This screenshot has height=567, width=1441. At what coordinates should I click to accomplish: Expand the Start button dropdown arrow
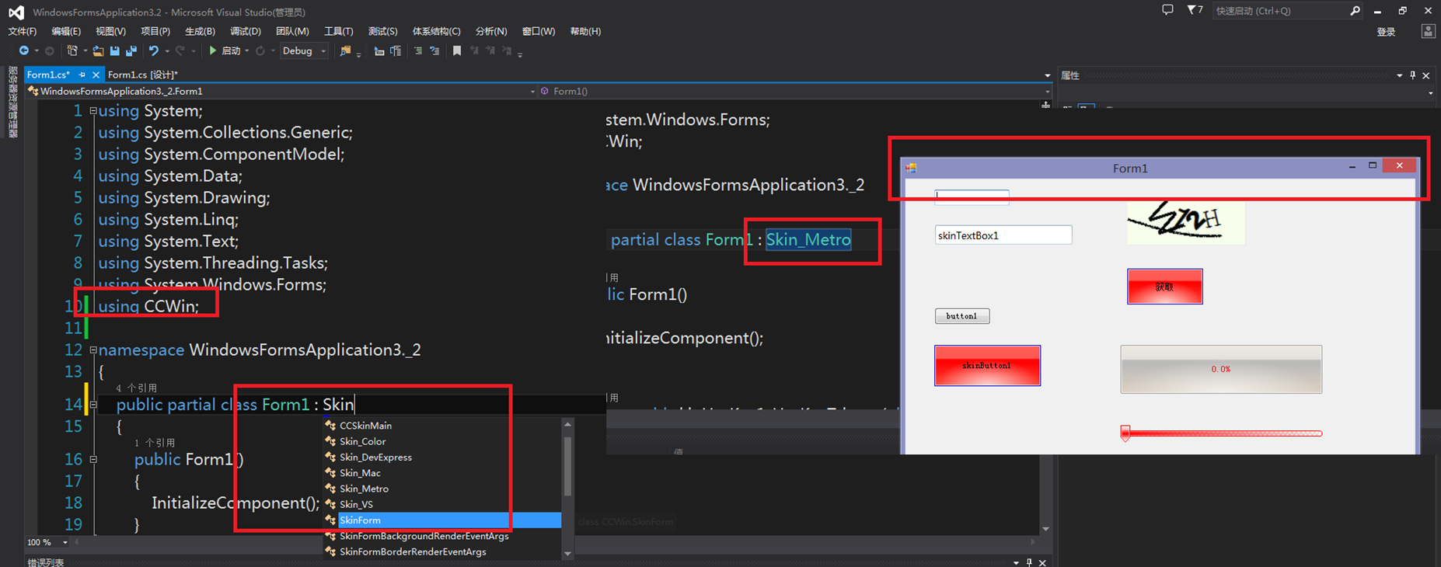[x=246, y=51]
